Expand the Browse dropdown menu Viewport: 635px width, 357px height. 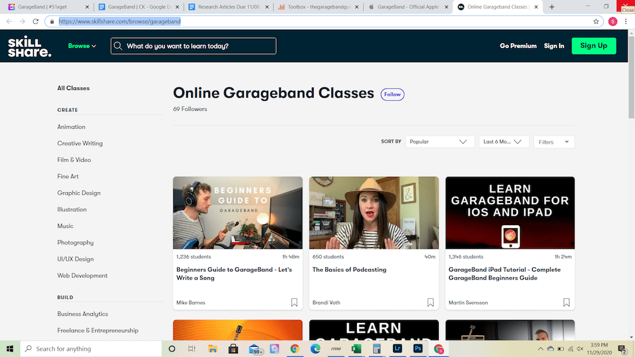(82, 46)
